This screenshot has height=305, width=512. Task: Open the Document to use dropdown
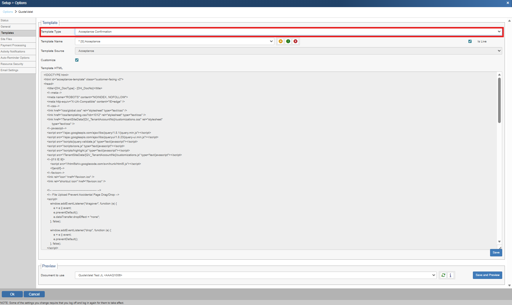click(255, 275)
